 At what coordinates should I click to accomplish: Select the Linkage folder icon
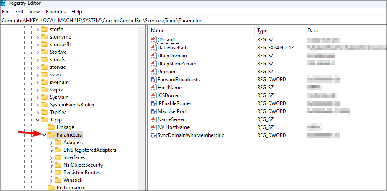(x=51, y=127)
